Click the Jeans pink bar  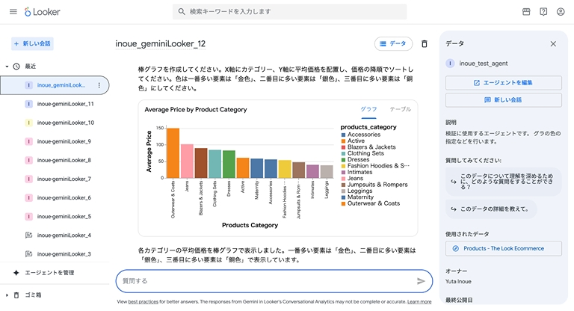[187, 161]
